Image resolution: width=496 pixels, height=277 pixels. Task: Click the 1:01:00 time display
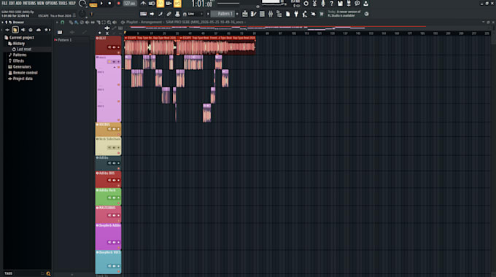click(x=202, y=4)
